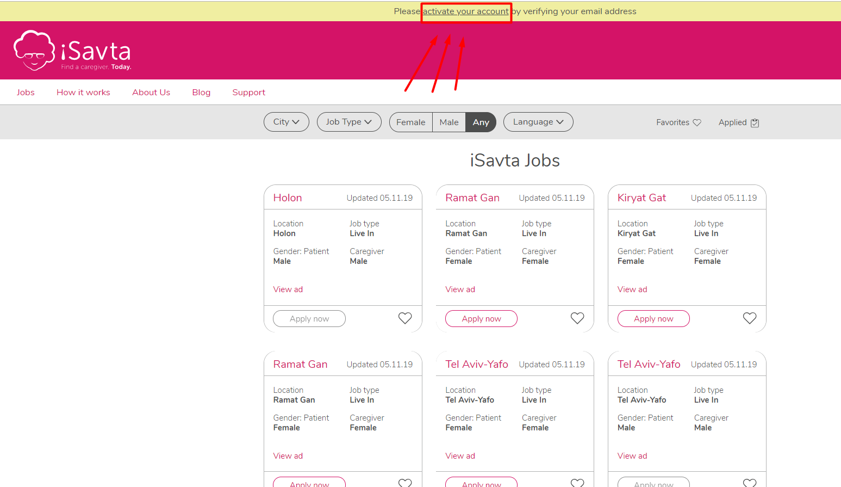Open the Language dropdown filter
Image resolution: width=841 pixels, height=487 pixels.
coord(538,122)
